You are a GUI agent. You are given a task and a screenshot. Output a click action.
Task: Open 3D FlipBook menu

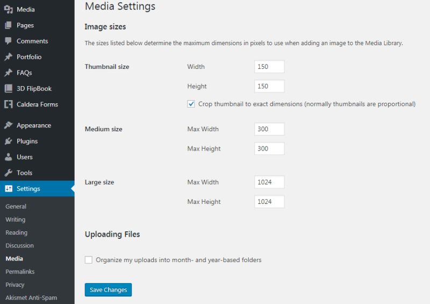(x=34, y=88)
